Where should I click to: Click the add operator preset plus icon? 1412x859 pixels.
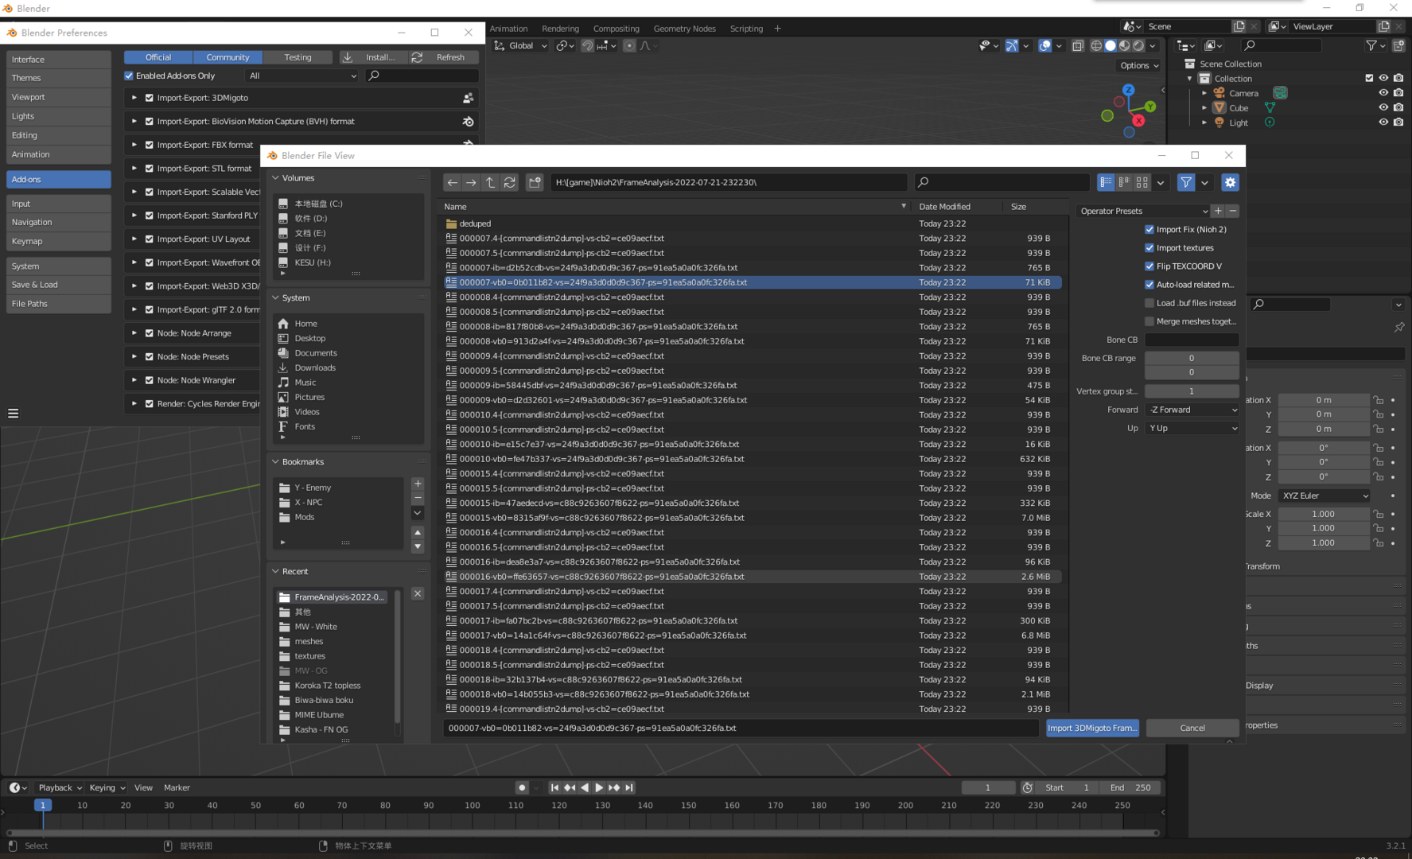point(1218,211)
